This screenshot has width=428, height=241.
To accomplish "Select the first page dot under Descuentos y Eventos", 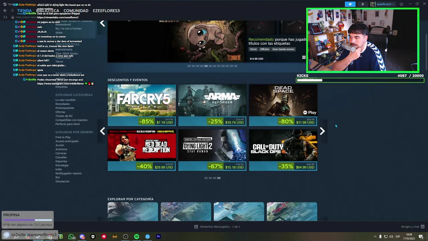I will (x=206, y=178).
